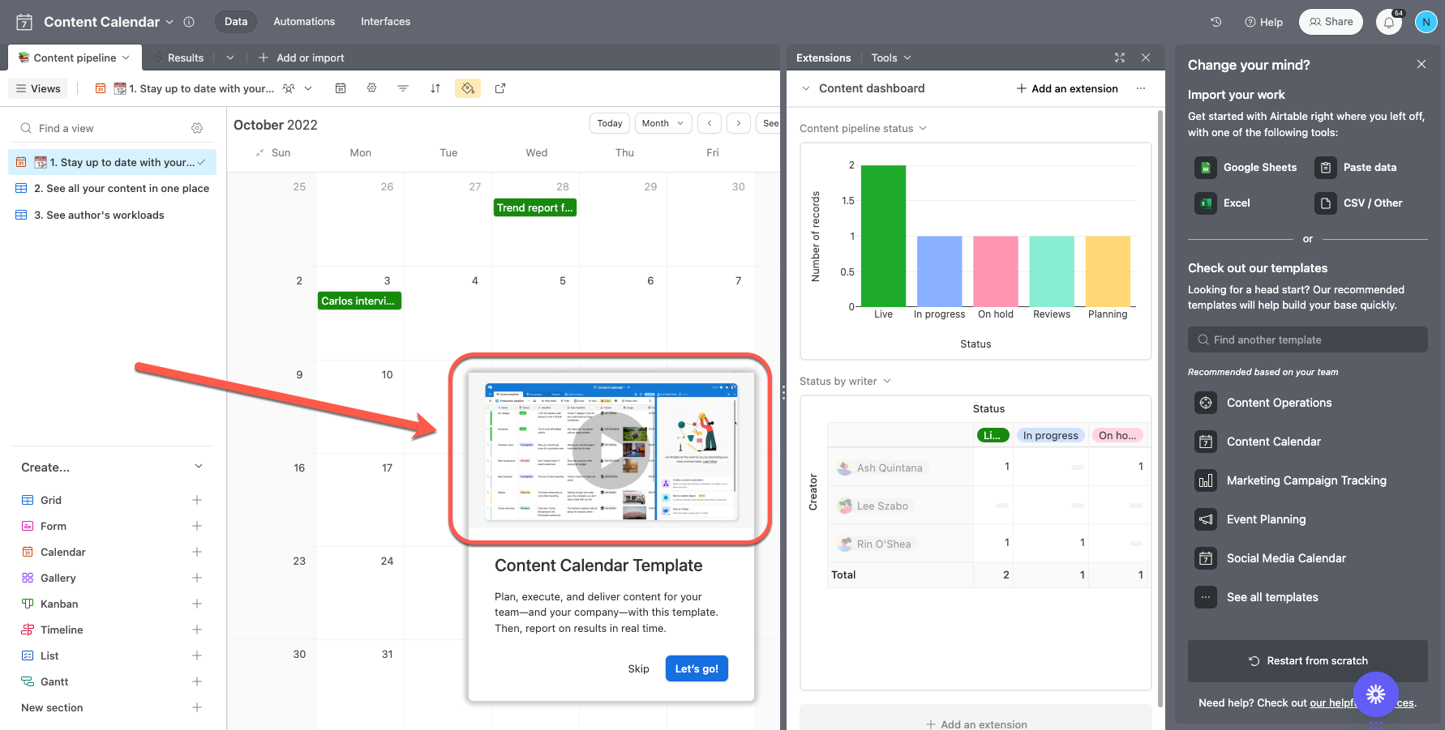Image resolution: width=1445 pixels, height=730 pixels.
Task: Click the date field calendar icon in view toolbar
Action: (x=341, y=88)
